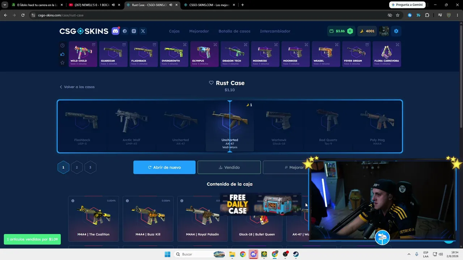Screen dimensions: 463x260
Task: Open the Overgrowth recent drop
Action: click(x=174, y=54)
